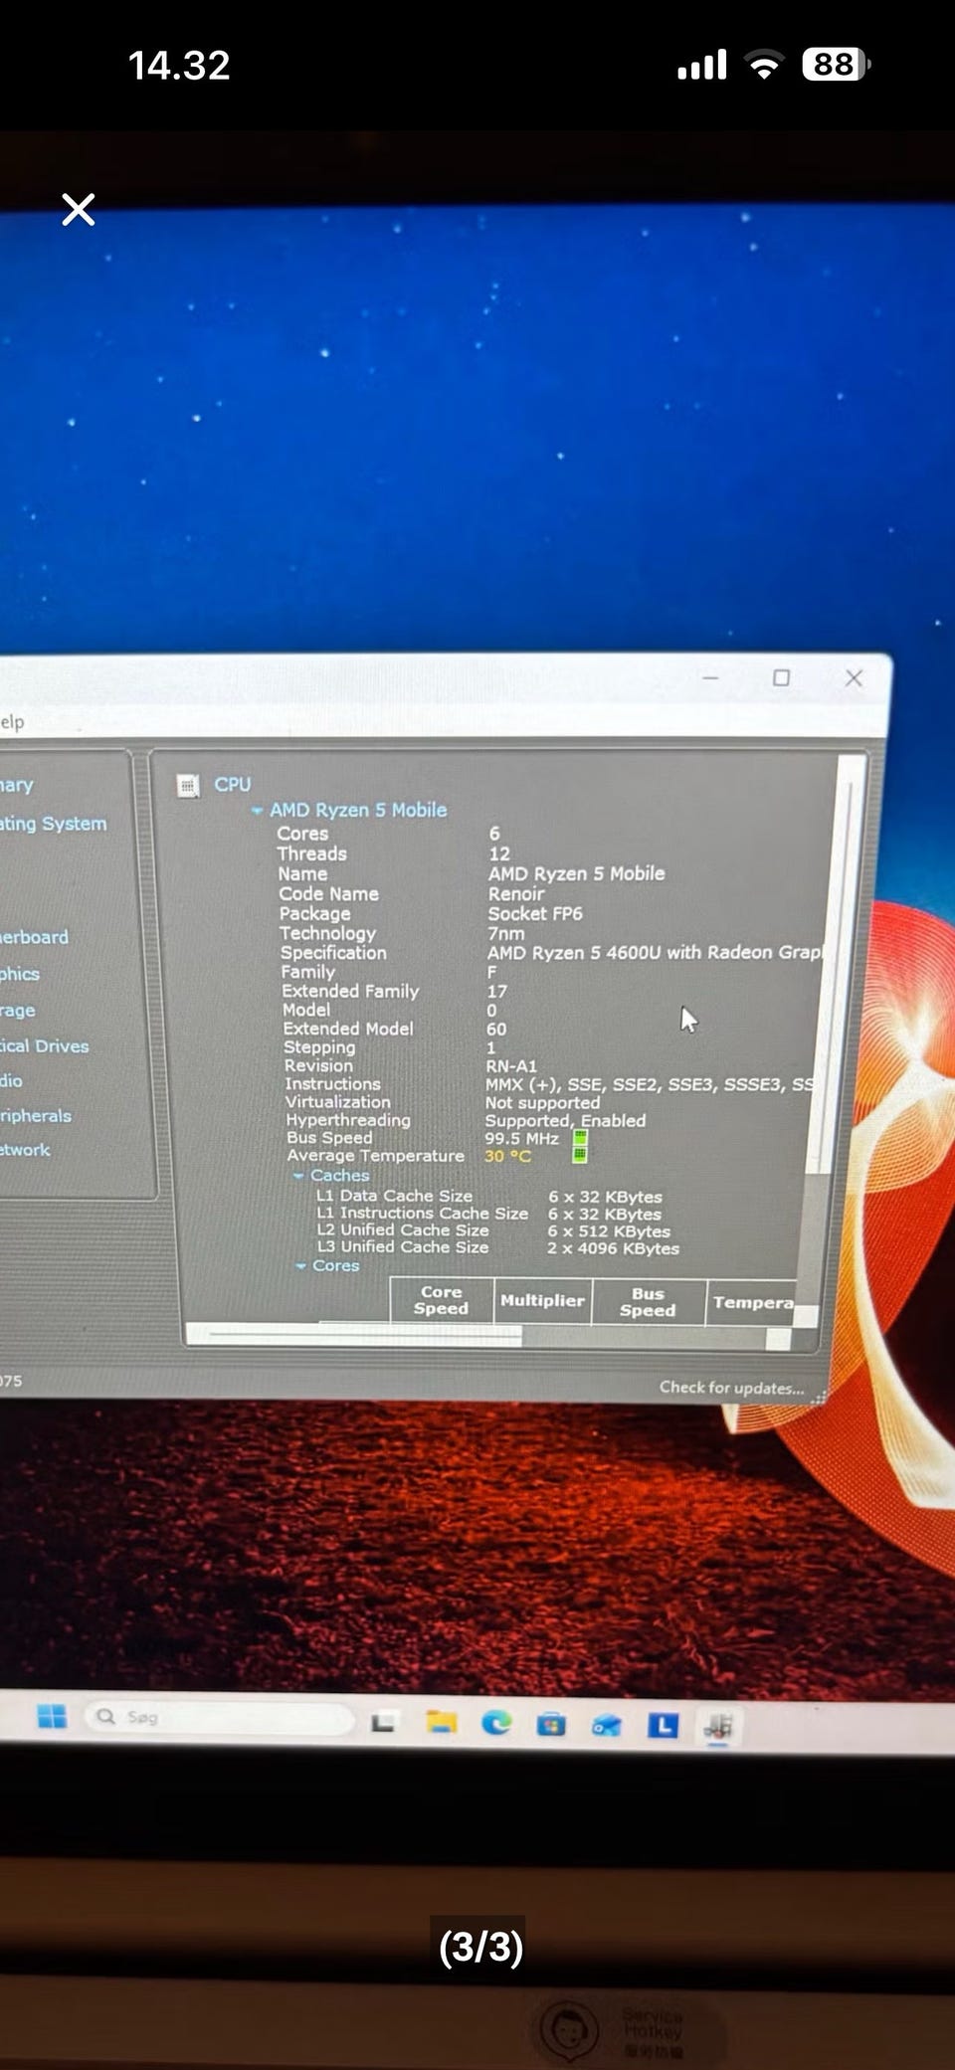This screenshot has width=955, height=2070.
Task: Click the active Speccy taskbar icon
Action: (x=718, y=1727)
